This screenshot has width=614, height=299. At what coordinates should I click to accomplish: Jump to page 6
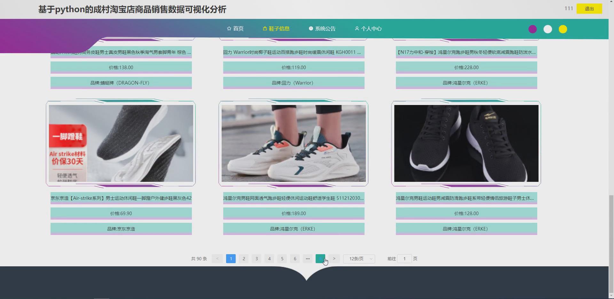point(295,259)
